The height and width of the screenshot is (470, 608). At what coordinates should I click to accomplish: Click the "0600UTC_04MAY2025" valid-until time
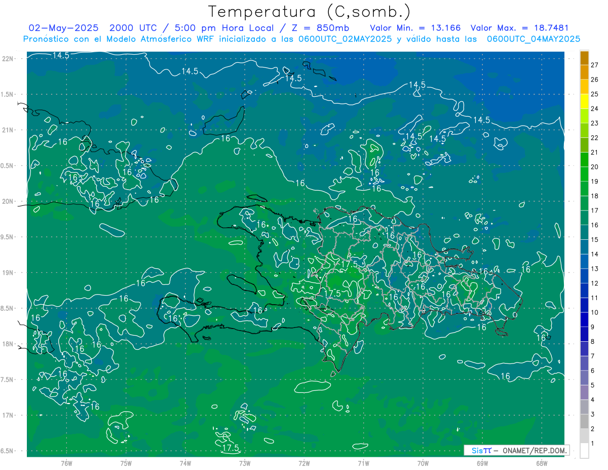(x=533, y=39)
